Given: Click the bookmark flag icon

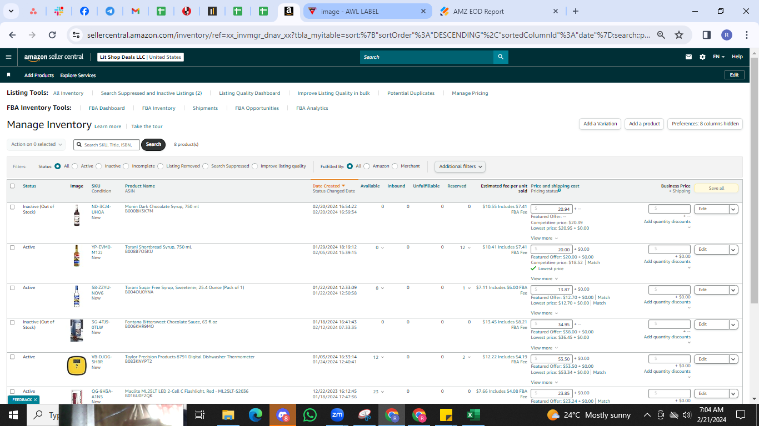Looking at the screenshot, I should [x=9, y=75].
